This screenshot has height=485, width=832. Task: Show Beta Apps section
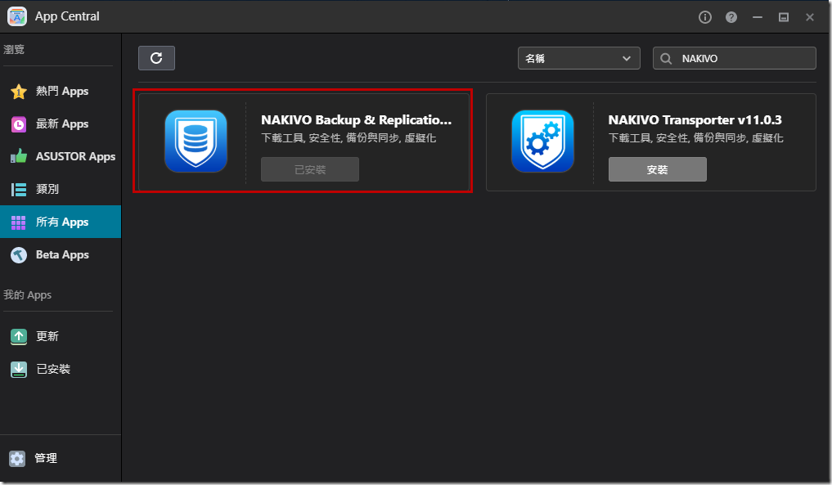point(61,254)
